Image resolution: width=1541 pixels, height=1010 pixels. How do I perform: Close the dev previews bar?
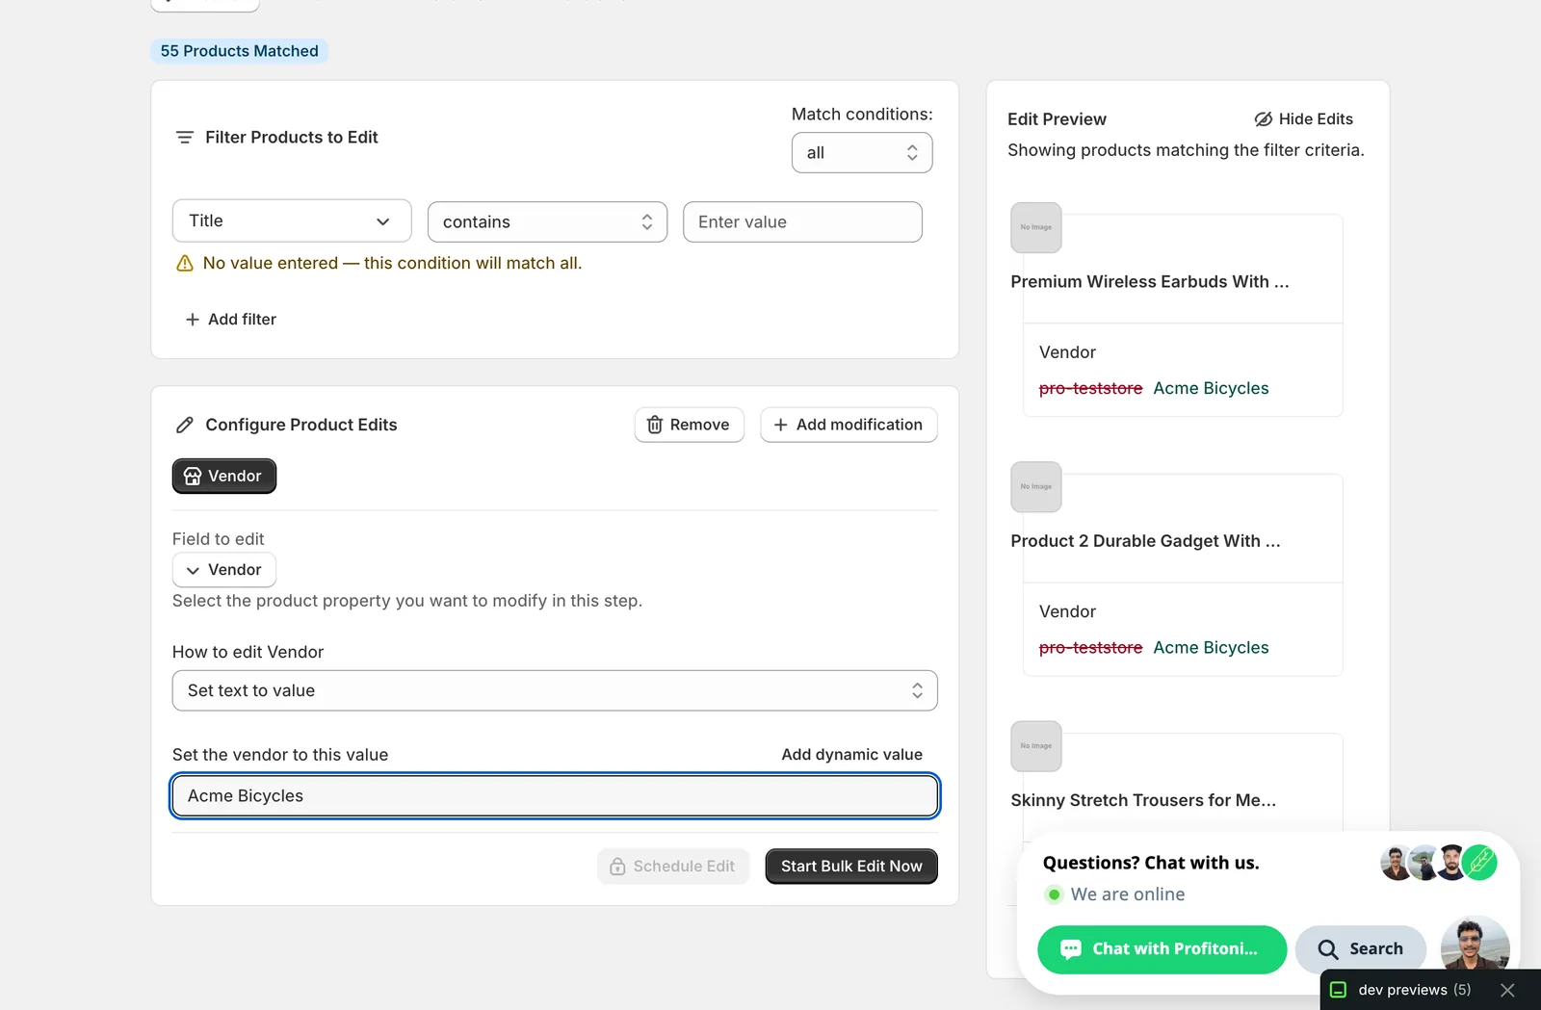click(x=1508, y=990)
